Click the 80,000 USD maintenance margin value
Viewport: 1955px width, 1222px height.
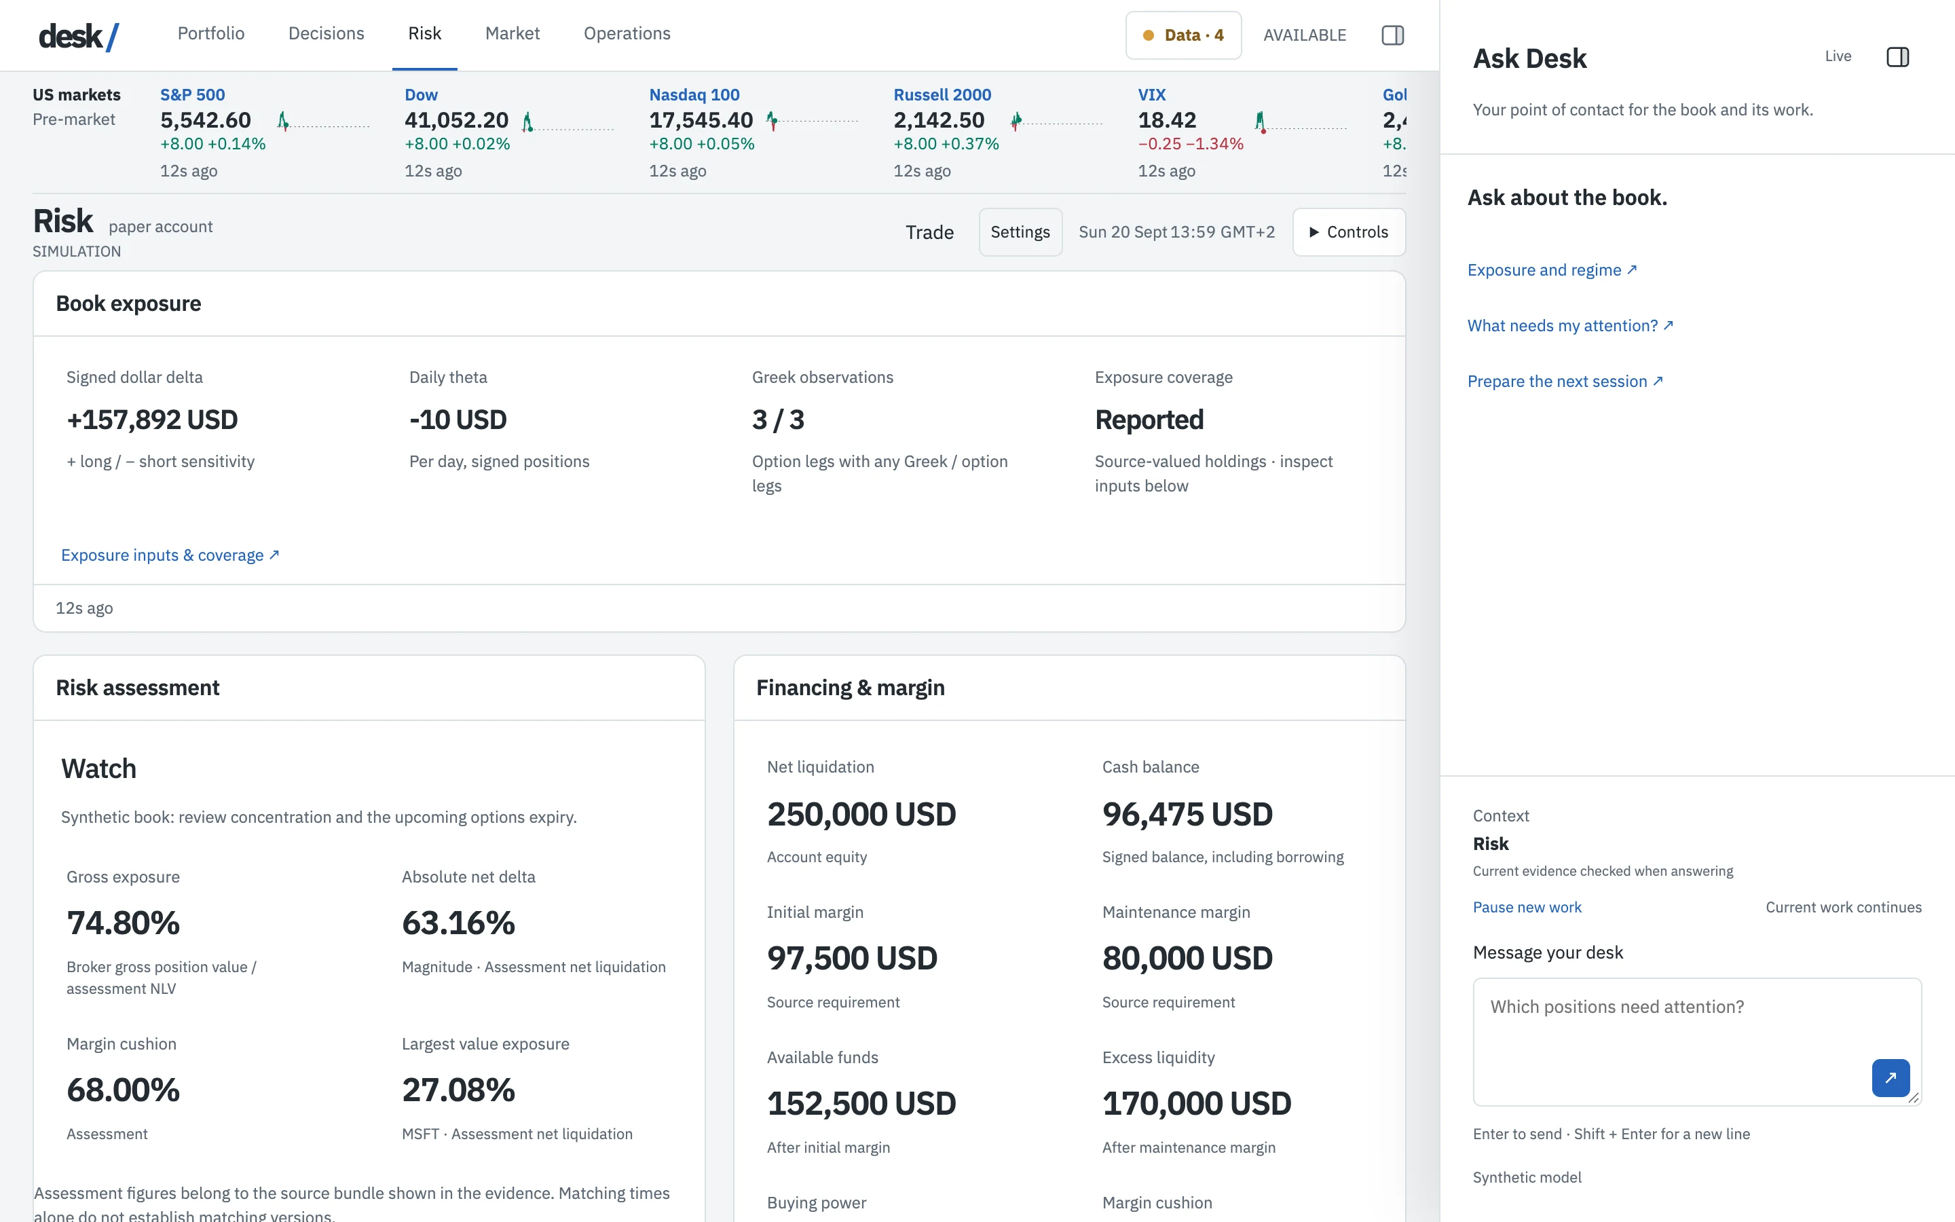click(x=1187, y=959)
